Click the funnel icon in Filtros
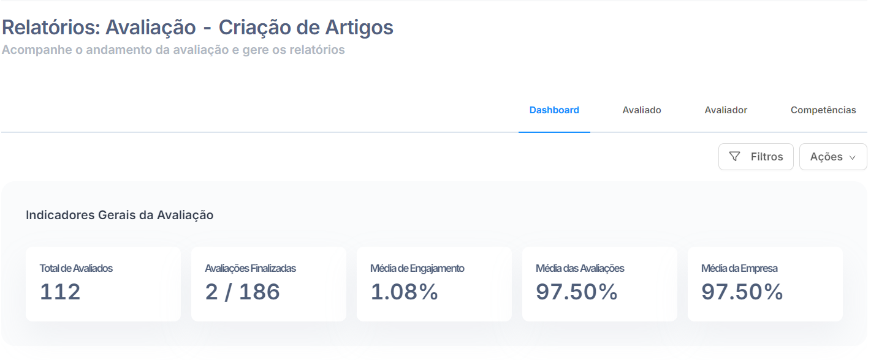 click(734, 157)
